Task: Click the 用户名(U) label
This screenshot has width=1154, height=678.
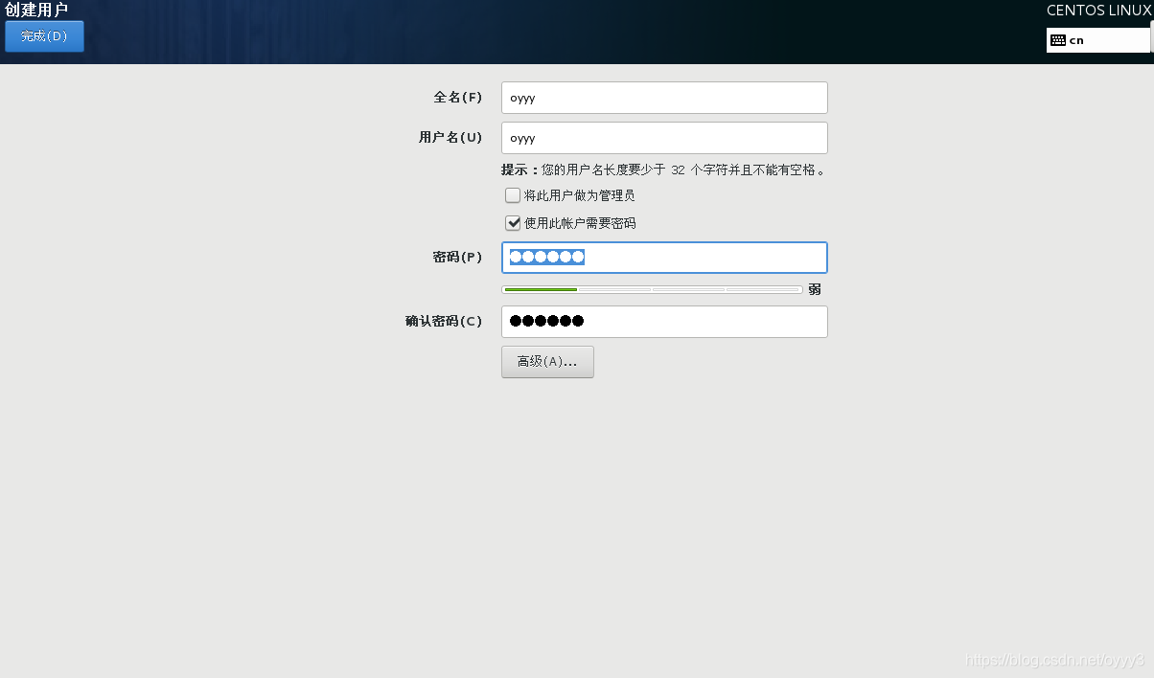Action: (x=450, y=138)
